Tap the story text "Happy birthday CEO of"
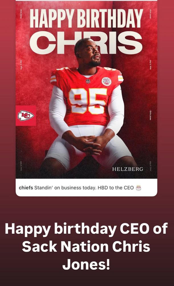The image size is (174, 286). pyautogui.click(x=86, y=229)
